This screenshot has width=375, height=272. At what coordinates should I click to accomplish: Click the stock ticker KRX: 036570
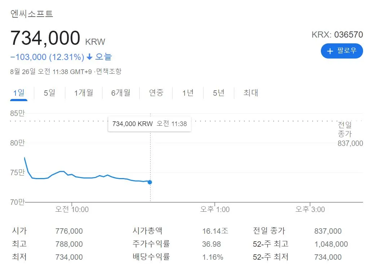click(337, 35)
